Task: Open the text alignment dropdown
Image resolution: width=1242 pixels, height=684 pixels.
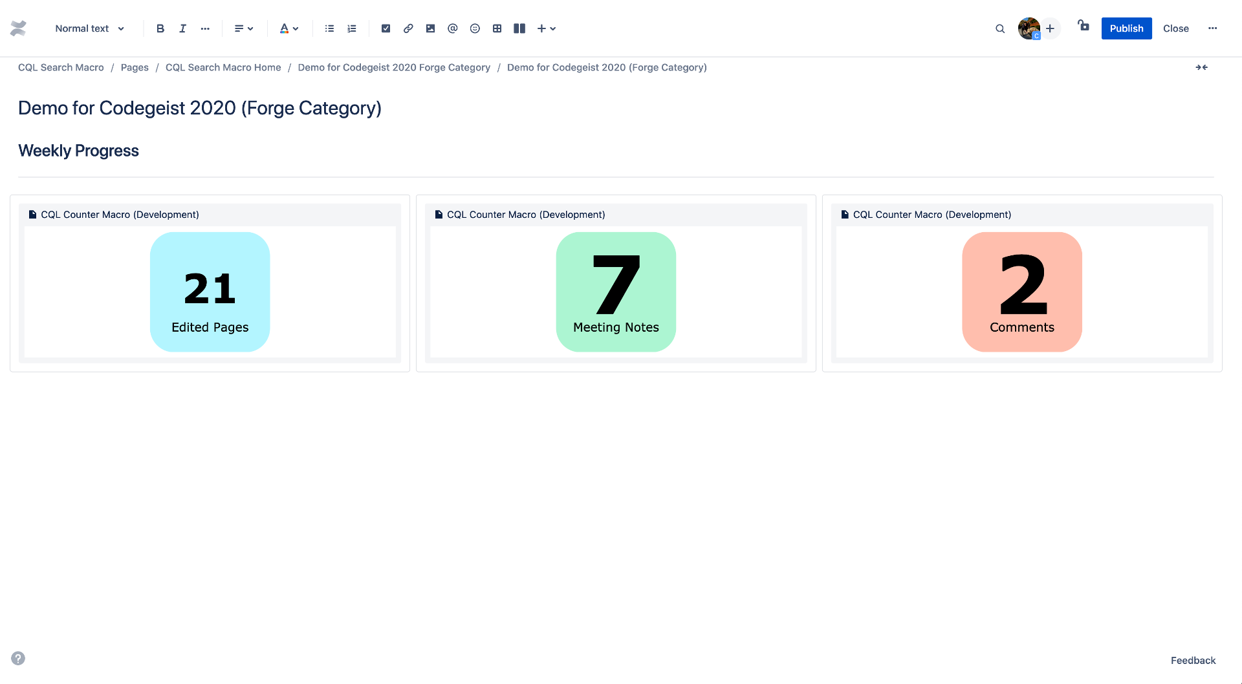Action: [x=244, y=28]
